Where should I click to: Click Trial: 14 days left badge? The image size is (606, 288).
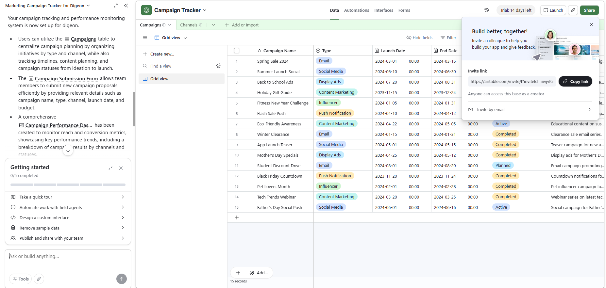pyautogui.click(x=516, y=10)
